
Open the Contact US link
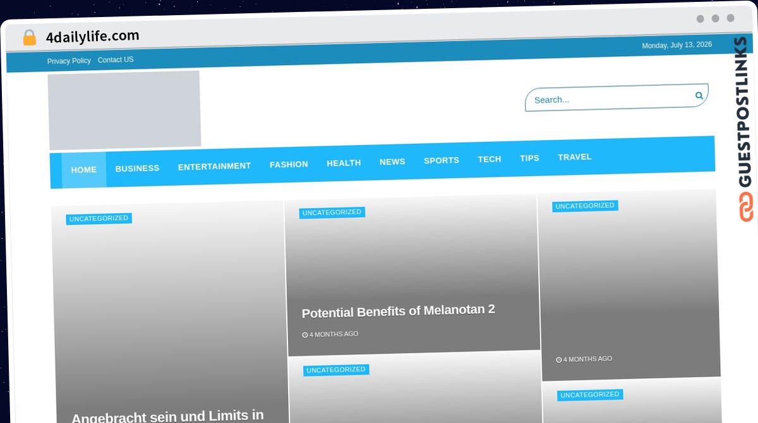point(116,59)
